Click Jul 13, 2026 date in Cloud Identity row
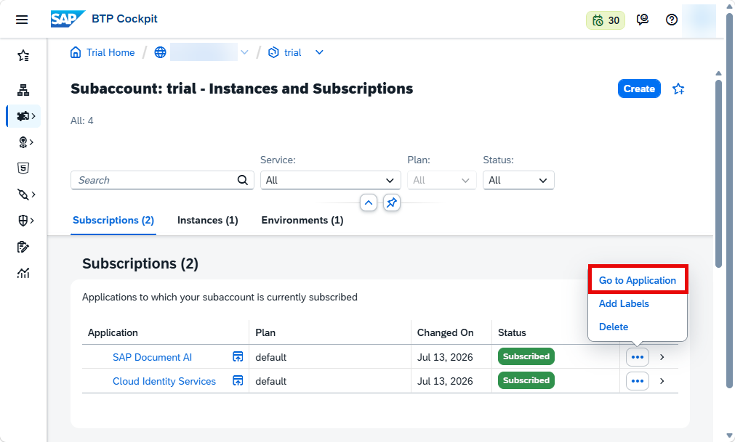 pyautogui.click(x=445, y=381)
